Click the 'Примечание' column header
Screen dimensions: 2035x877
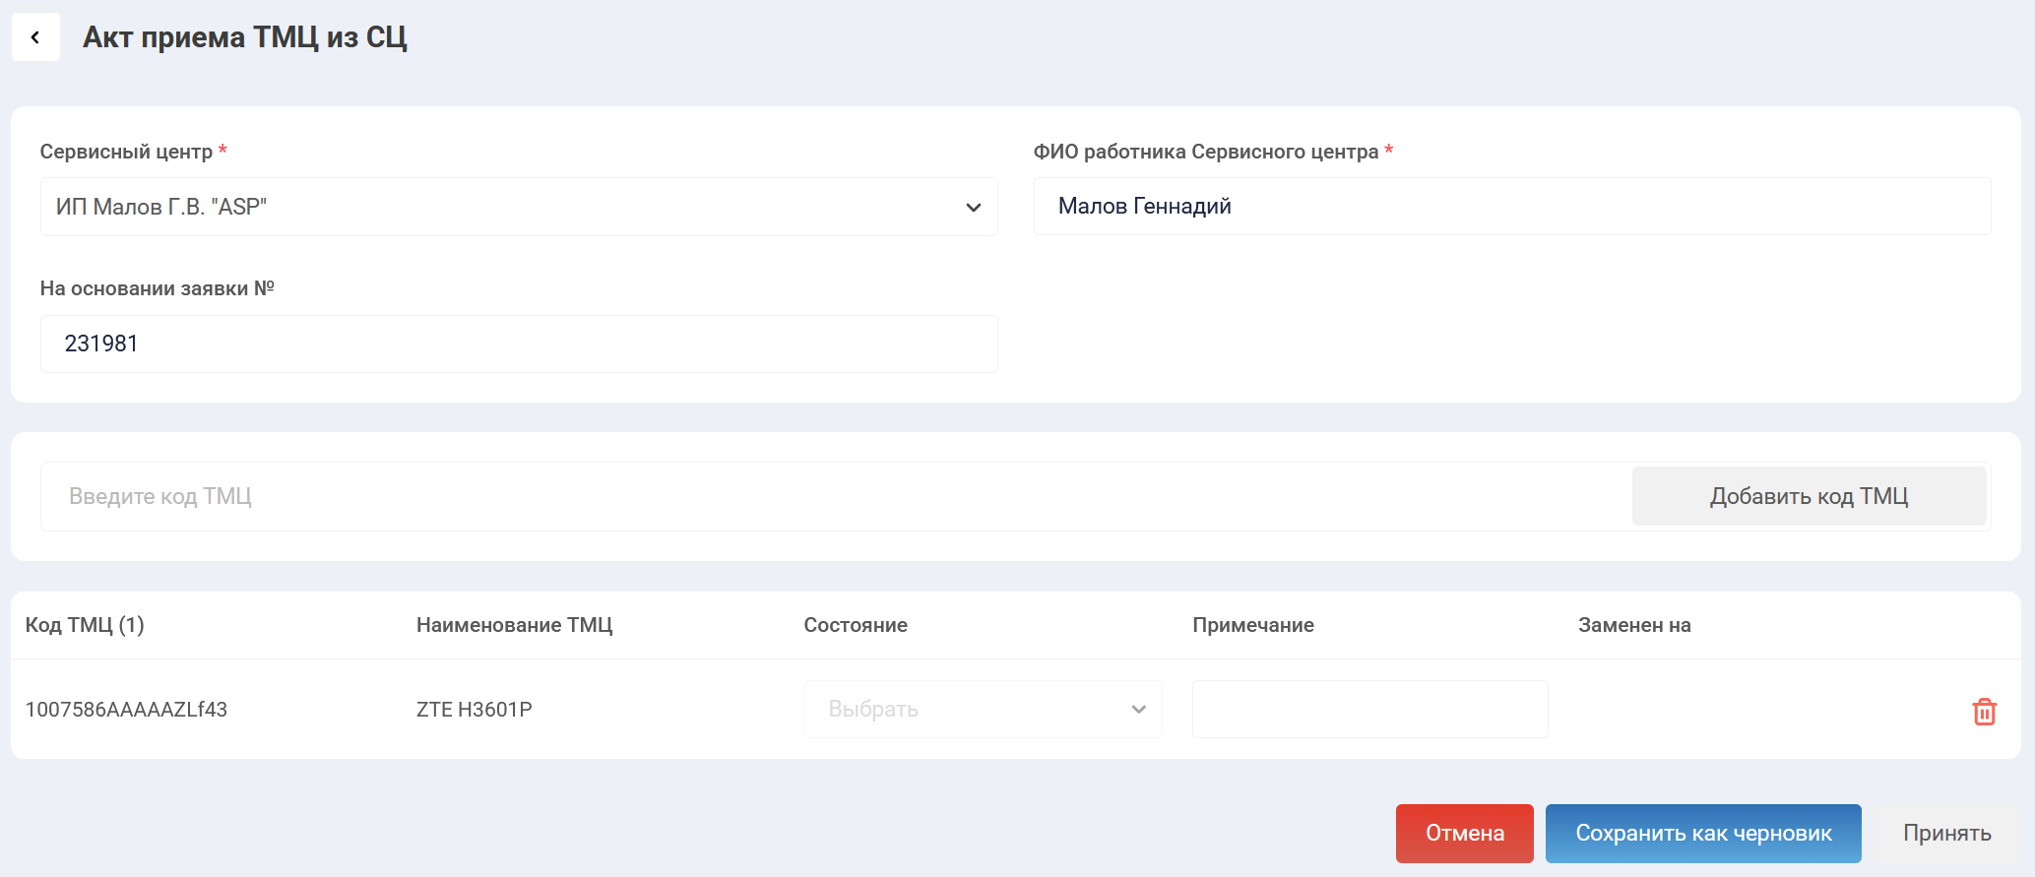[x=1252, y=625]
